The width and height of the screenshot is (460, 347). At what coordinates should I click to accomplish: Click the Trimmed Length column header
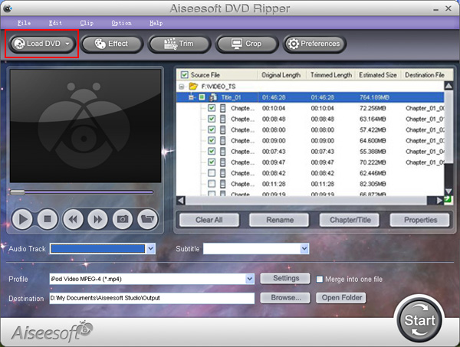tap(331, 75)
